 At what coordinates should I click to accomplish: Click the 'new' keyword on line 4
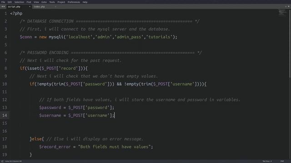(x=43, y=37)
